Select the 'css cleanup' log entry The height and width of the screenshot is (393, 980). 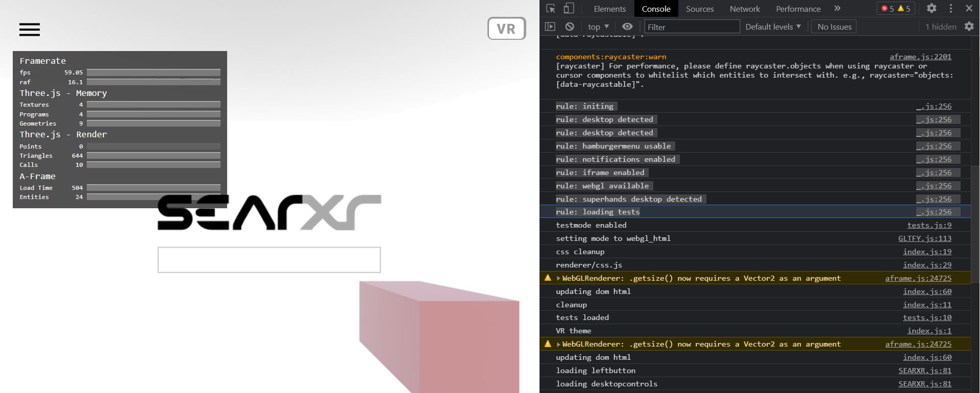pos(755,252)
